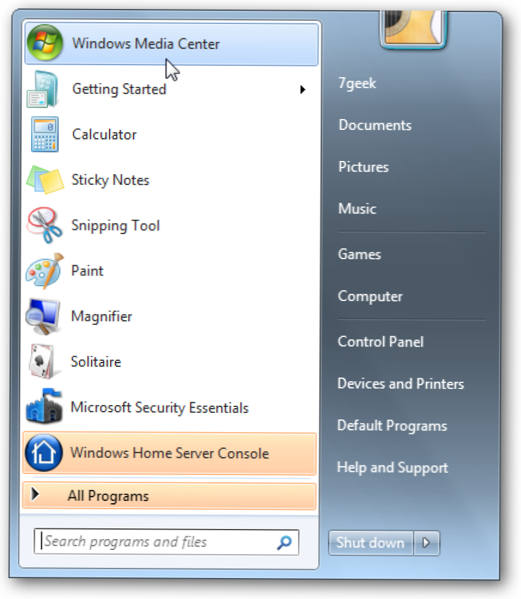Start the Snipping Tool scissors icon
Screen dimensions: 521x599
(x=44, y=225)
